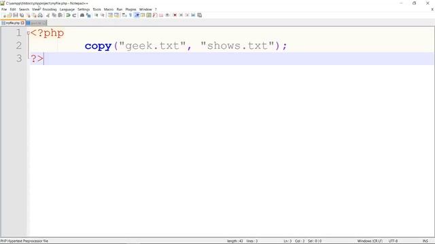Open the Settings menu
Viewport: 435px width, 244px height.
tap(84, 9)
